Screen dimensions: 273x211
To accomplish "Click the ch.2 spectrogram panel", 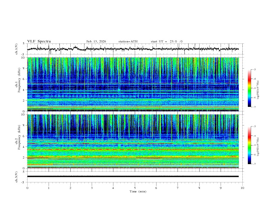I will click(x=133, y=141).
